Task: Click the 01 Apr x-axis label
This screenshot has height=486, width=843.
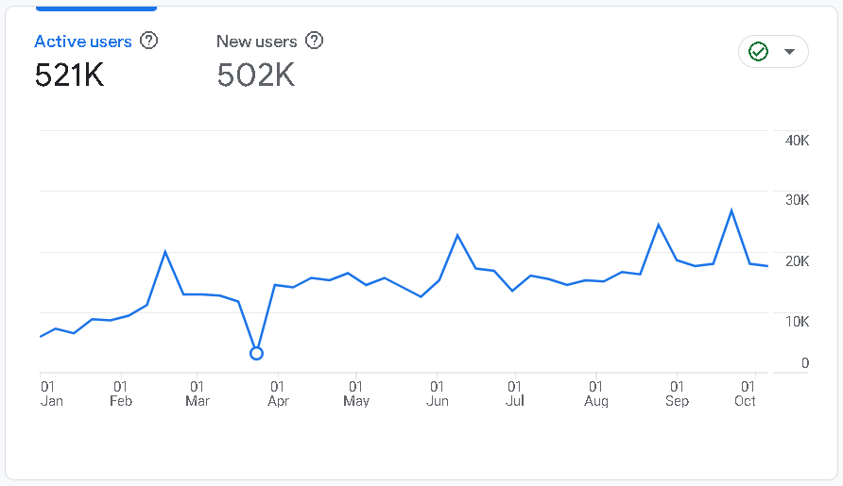Action: (x=278, y=394)
